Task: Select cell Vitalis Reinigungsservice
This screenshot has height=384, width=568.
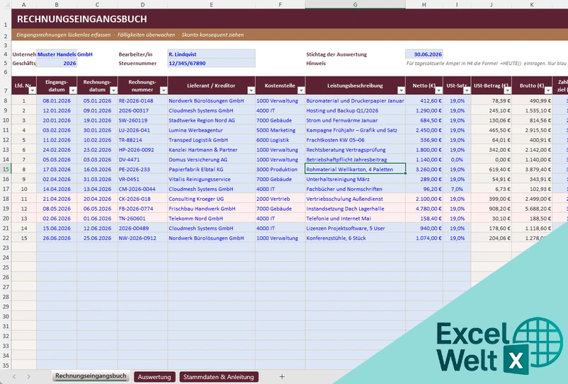Action: [x=211, y=180]
